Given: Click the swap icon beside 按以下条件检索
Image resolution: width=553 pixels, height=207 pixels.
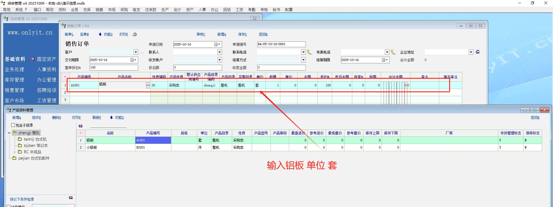Looking at the screenshot, I should point(71,198).
